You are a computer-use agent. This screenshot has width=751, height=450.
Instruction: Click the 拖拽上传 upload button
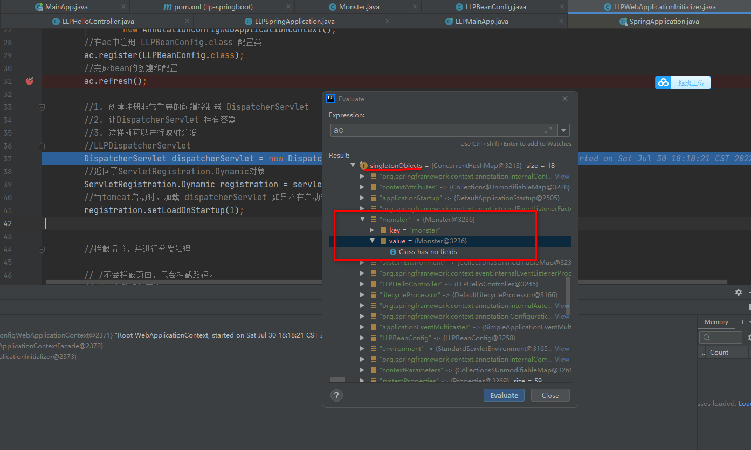click(691, 82)
